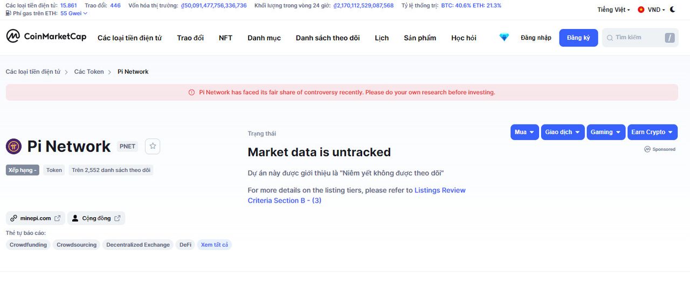Viewport: 690px width, 284px height.
Task: Expand the Giao dịch dropdown button
Action: pos(563,132)
